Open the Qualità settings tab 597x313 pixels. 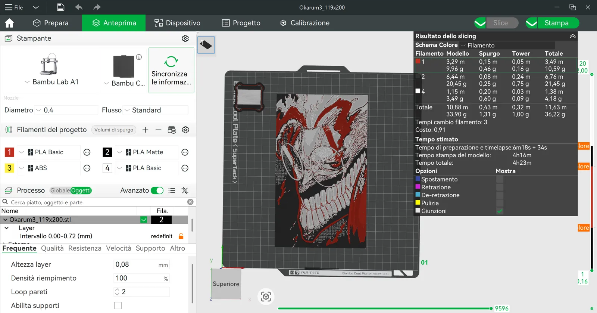coord(52,248)
